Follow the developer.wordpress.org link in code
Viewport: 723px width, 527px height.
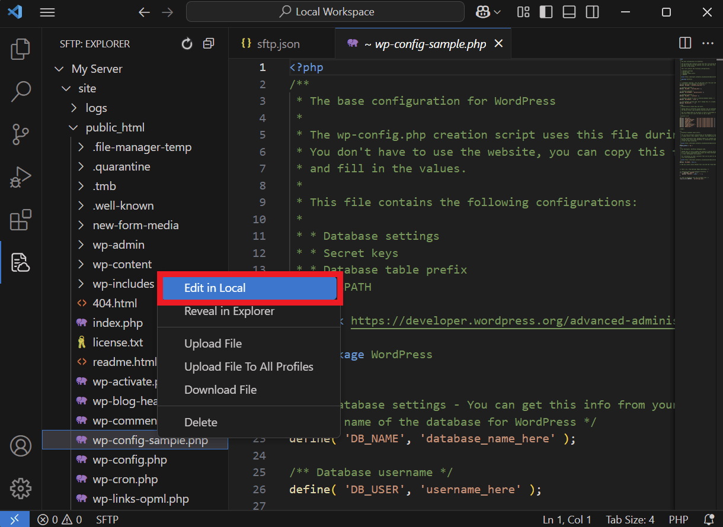click(x=513, y=321)
